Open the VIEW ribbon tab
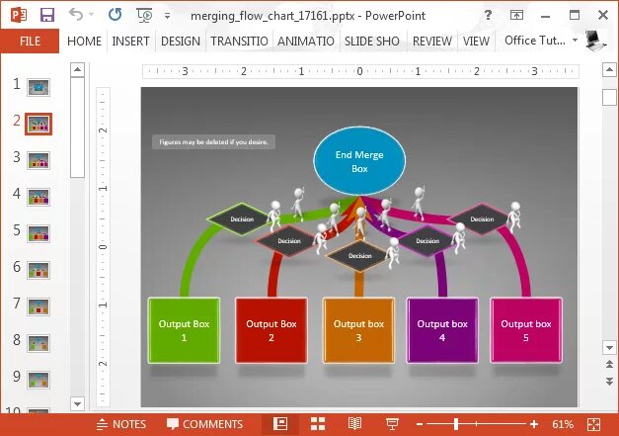The width and height of the screenshot is (619, 436). [x=476, y=42]
